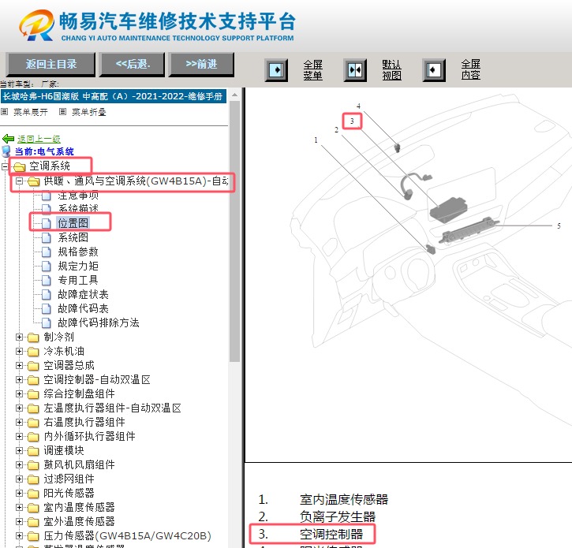572x548 pixels.
Task: Expand the 制冷剂 folder
Action: pyautogui.click(x=20, y=337)
